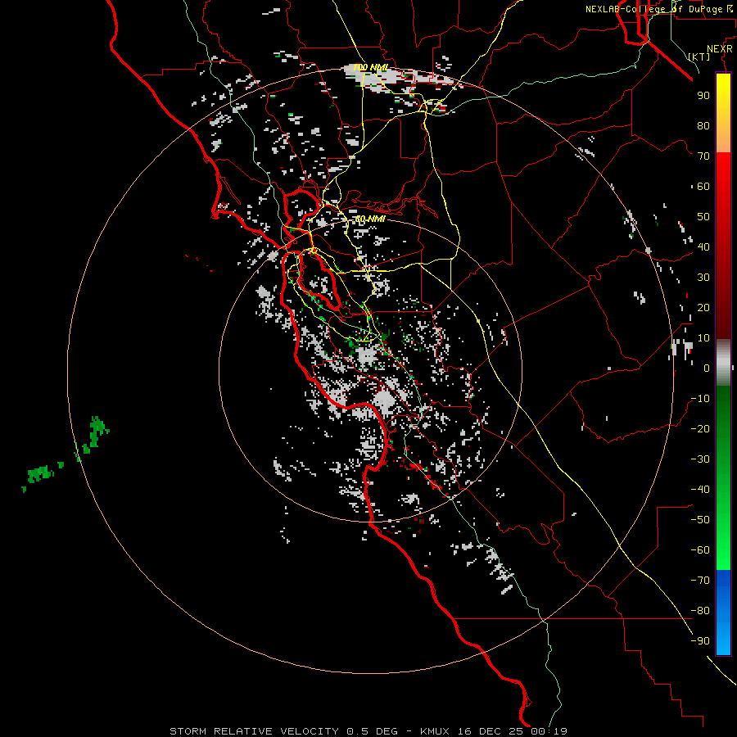Click the -70 value on velocity scale
This screenshot has width=737, height=737.
click(x=700, y=581)
